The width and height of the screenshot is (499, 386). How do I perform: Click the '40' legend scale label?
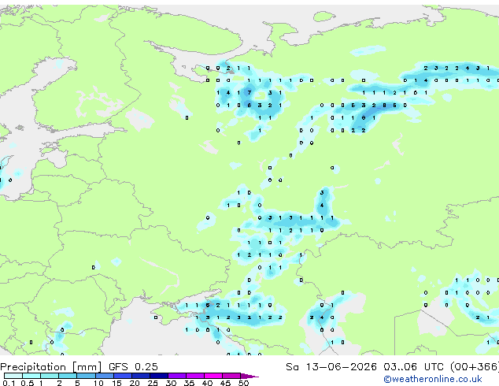(207, 383)
